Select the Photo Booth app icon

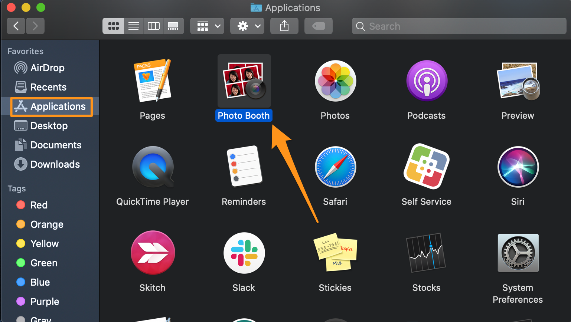click(x=244, y=81)
